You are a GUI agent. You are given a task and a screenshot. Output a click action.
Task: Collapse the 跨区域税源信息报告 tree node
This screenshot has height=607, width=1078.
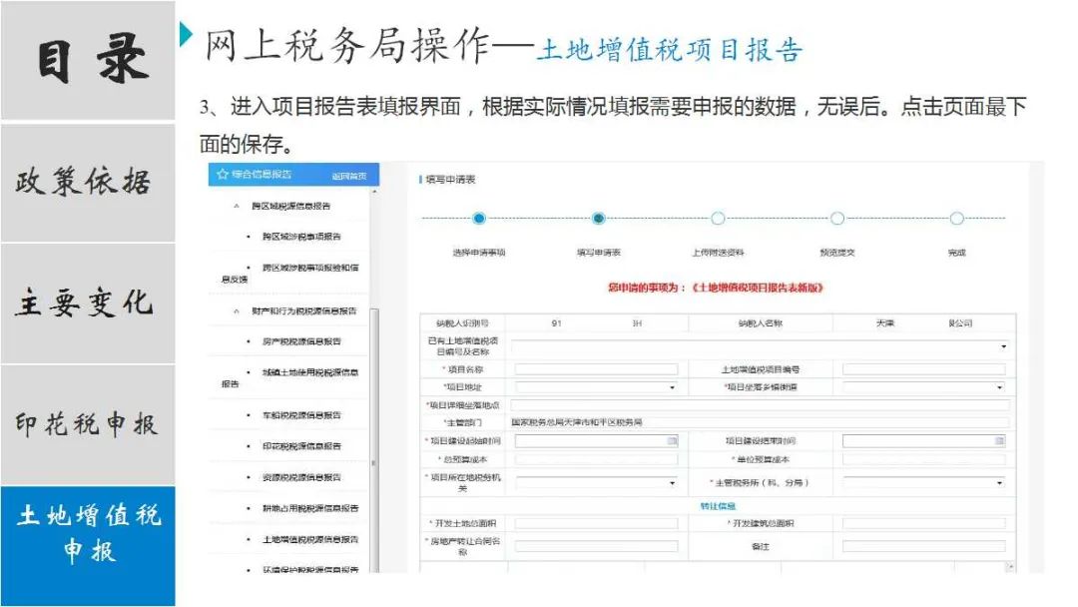coord(237,207)
